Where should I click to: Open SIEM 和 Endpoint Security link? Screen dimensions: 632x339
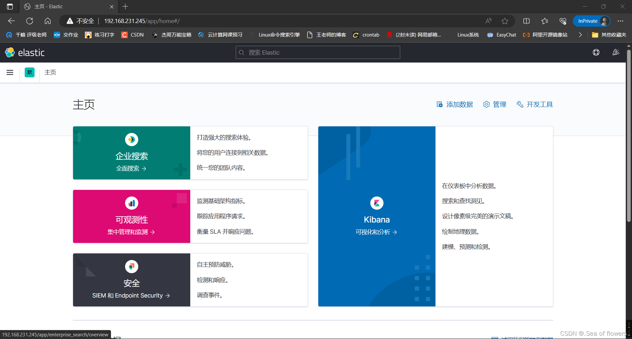tap(131, 296)
